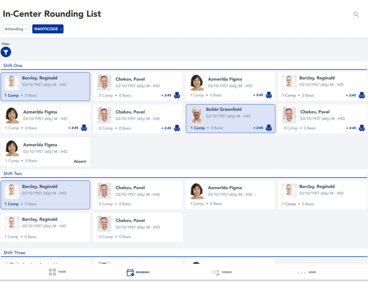Viewport: 368px width, 282px height.
Task: Click chair icon on Shift One's first-row Chekov card
Action: click(177, 95)
